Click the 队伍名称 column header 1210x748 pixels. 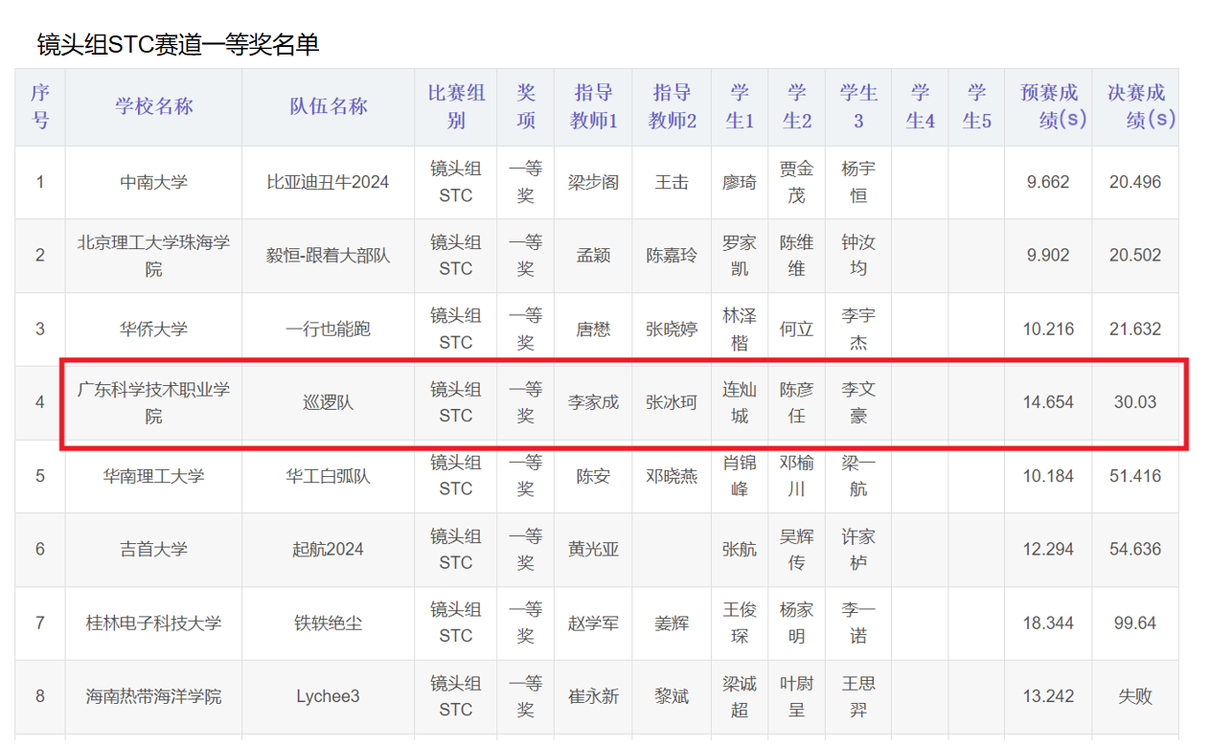click(x=329, y=106)
